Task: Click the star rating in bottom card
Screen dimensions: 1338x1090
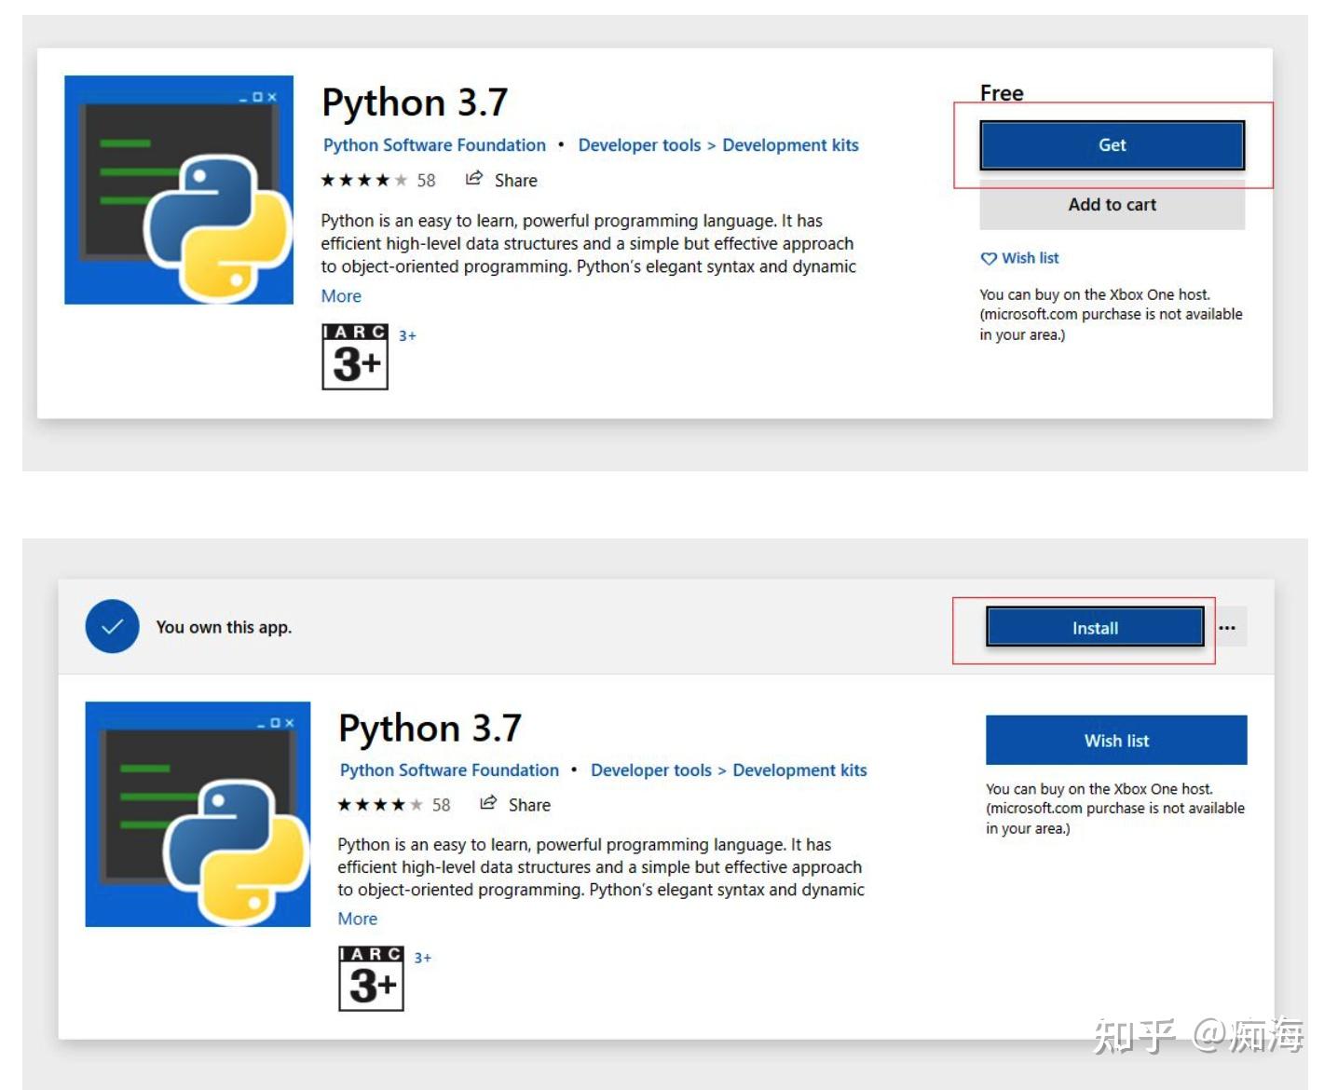Action: pyautogui.click(x=379, y=805)
